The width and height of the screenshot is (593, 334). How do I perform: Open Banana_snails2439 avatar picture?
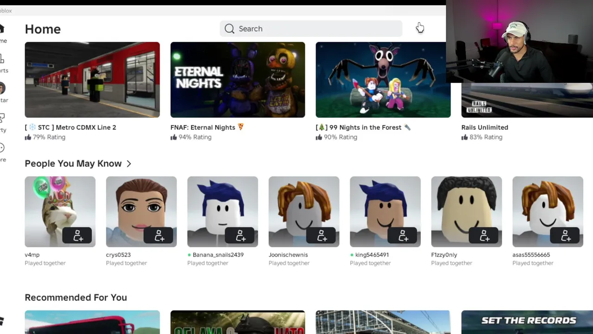point(223,212)
